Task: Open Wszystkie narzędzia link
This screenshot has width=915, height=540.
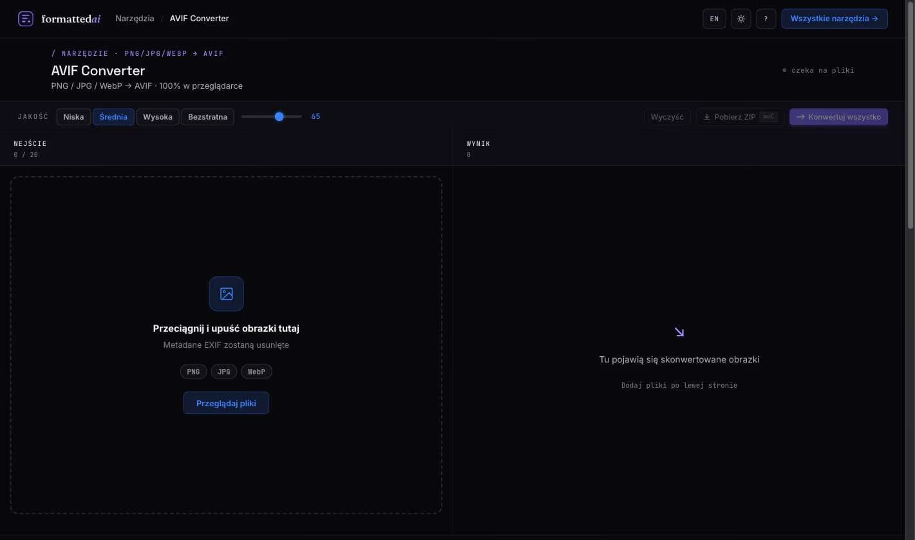Action: tap(835, 19)
